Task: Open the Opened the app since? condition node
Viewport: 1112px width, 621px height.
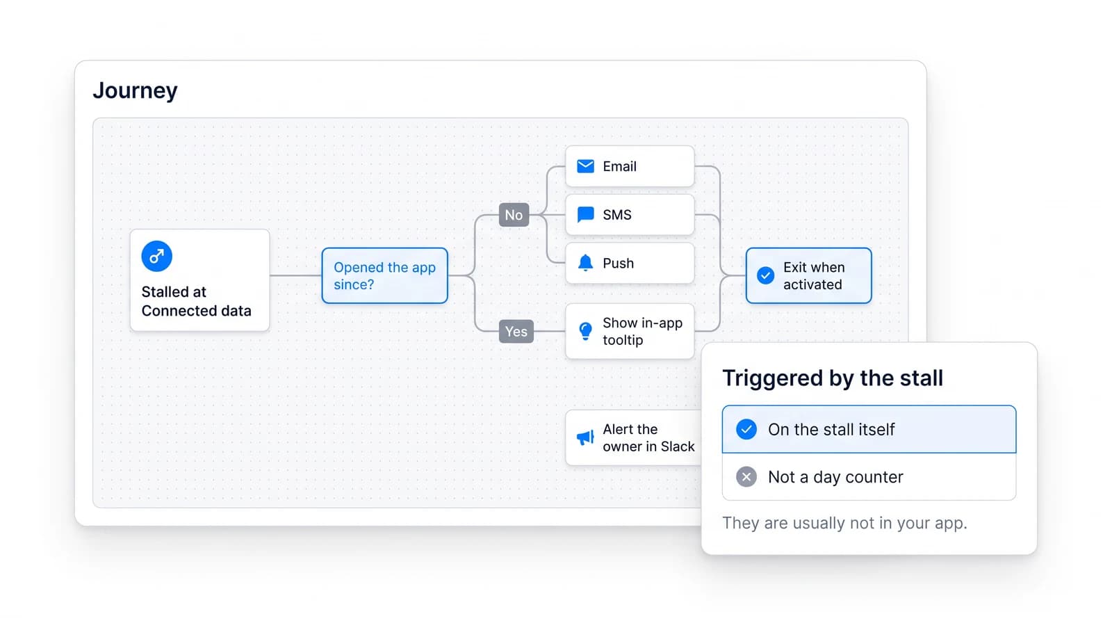Action: click(384, 275)
